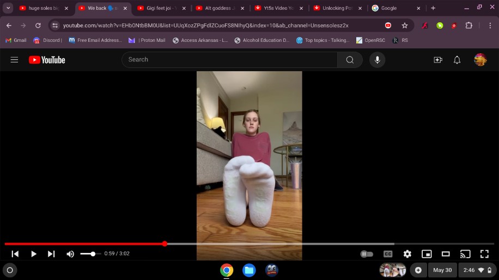
Task: Play the paused video
Action: [33, 254]
